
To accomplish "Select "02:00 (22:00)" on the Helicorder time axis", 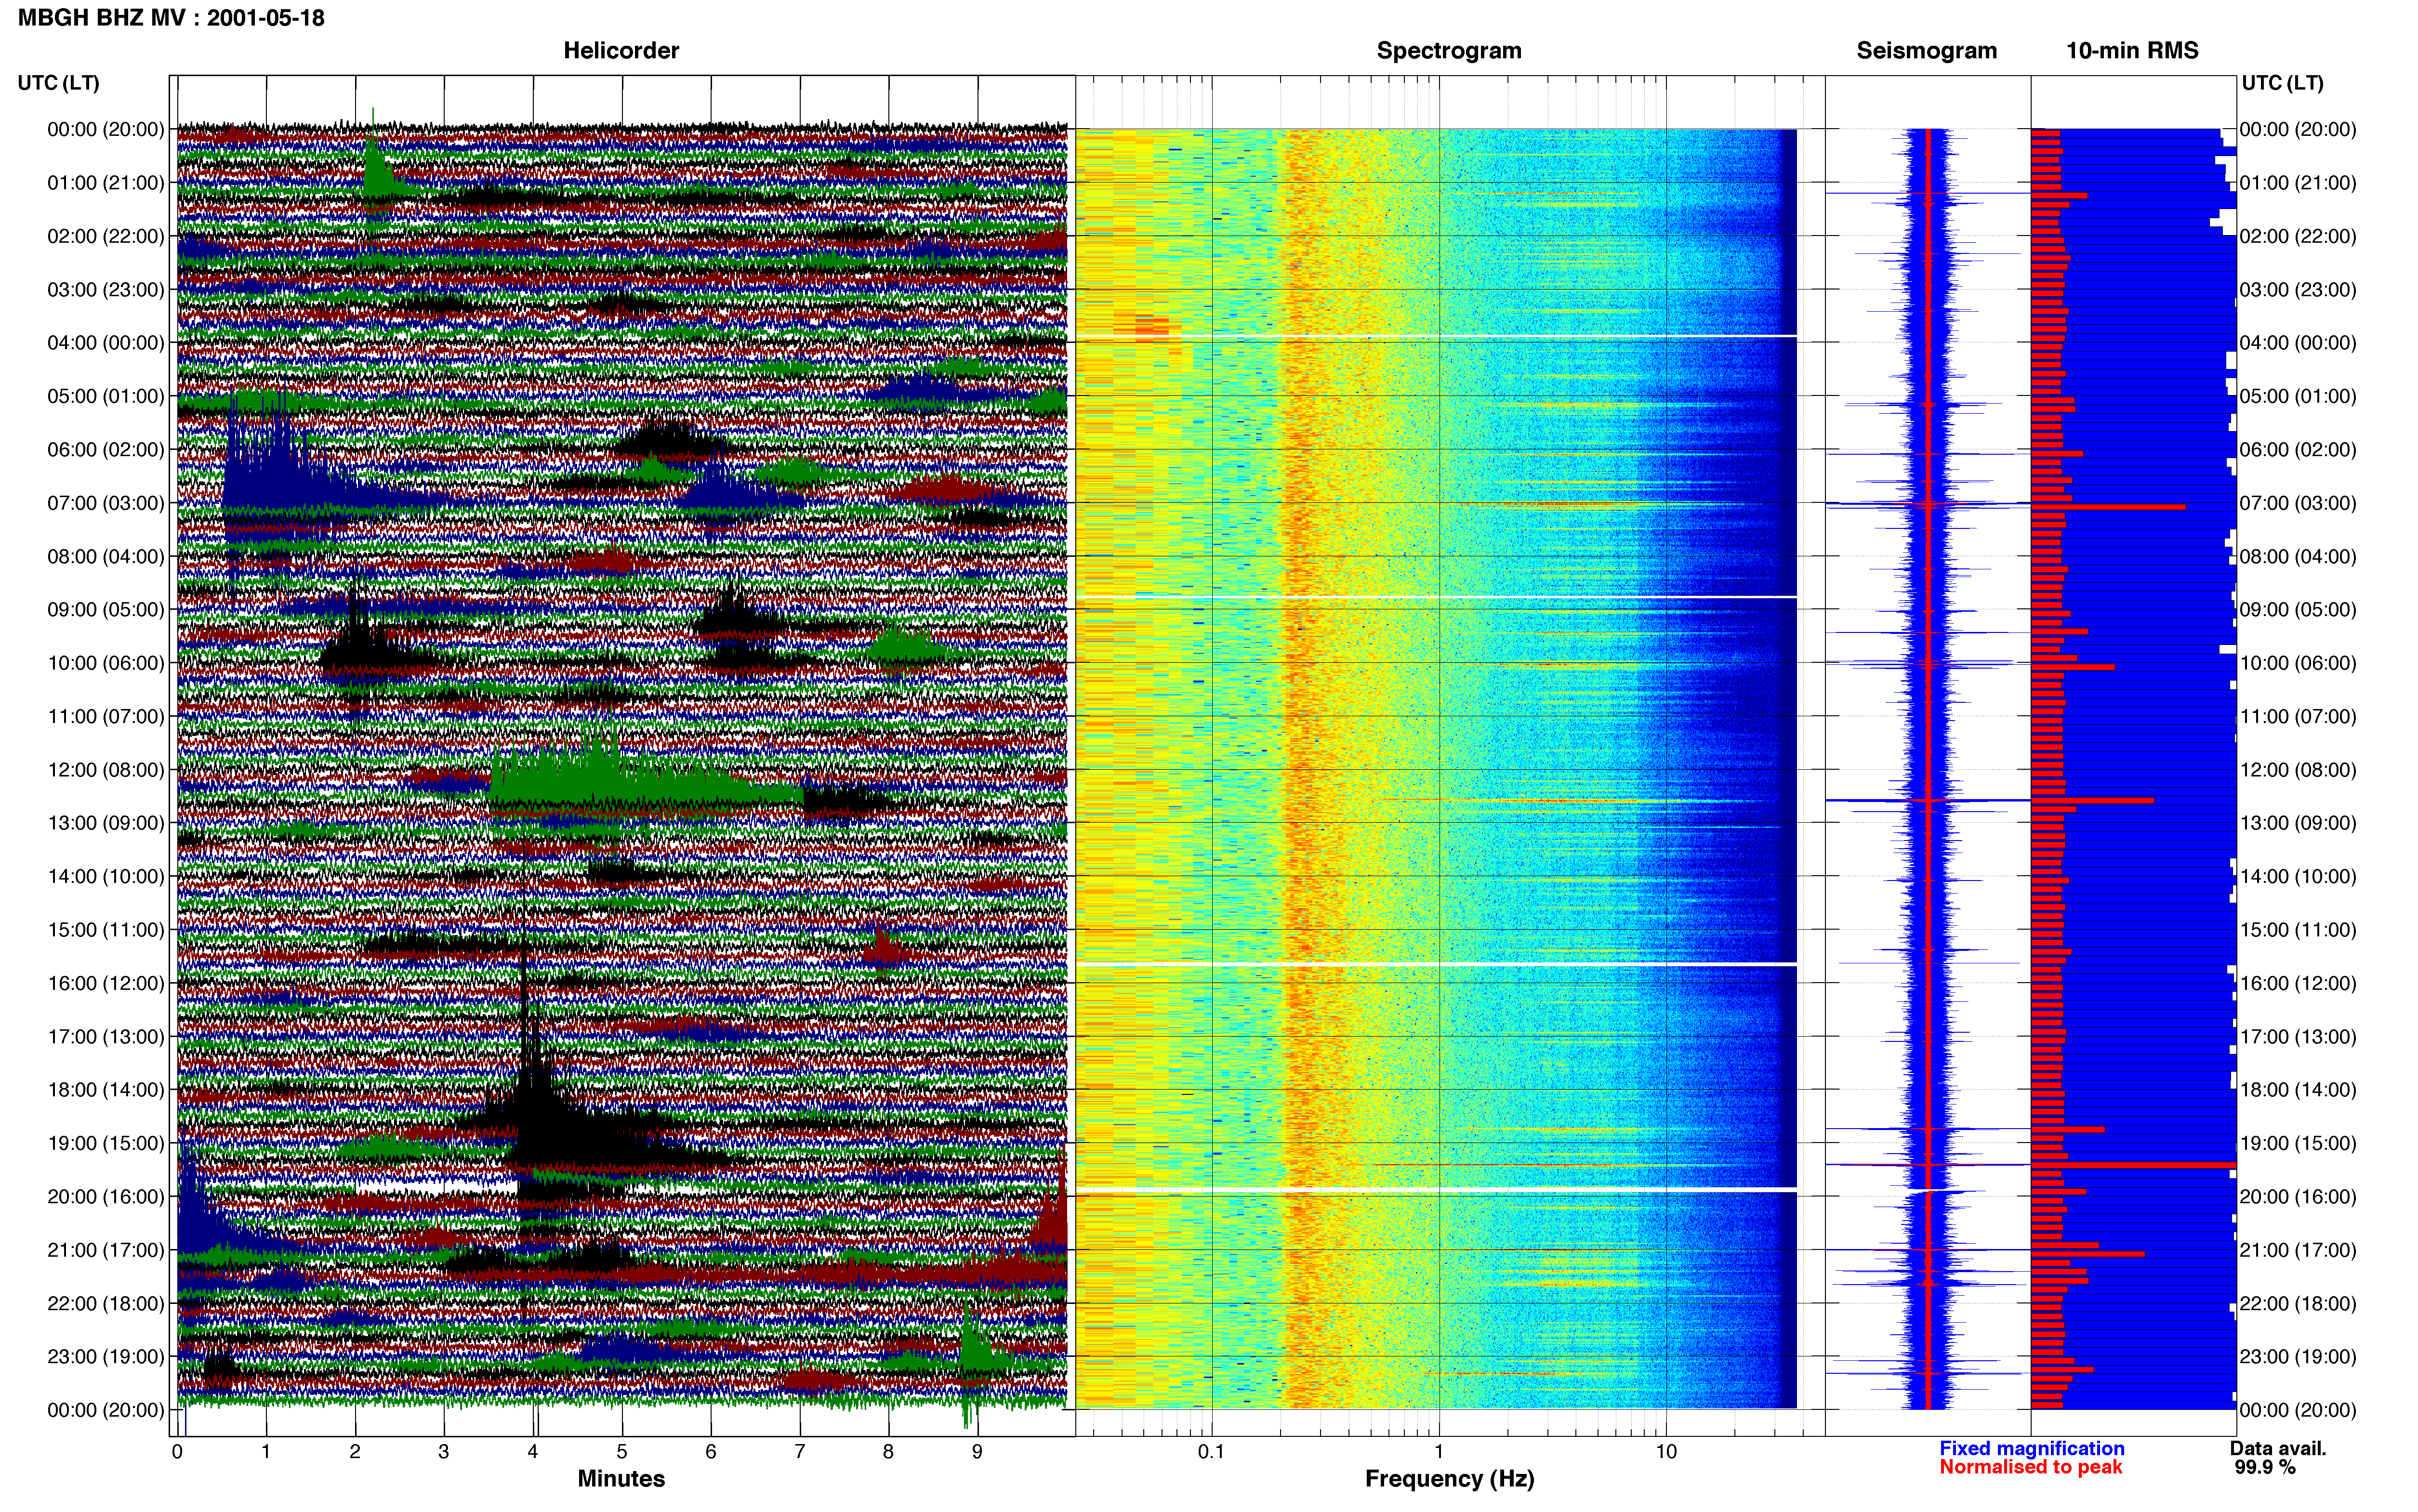I will click(x=106, y=236).
